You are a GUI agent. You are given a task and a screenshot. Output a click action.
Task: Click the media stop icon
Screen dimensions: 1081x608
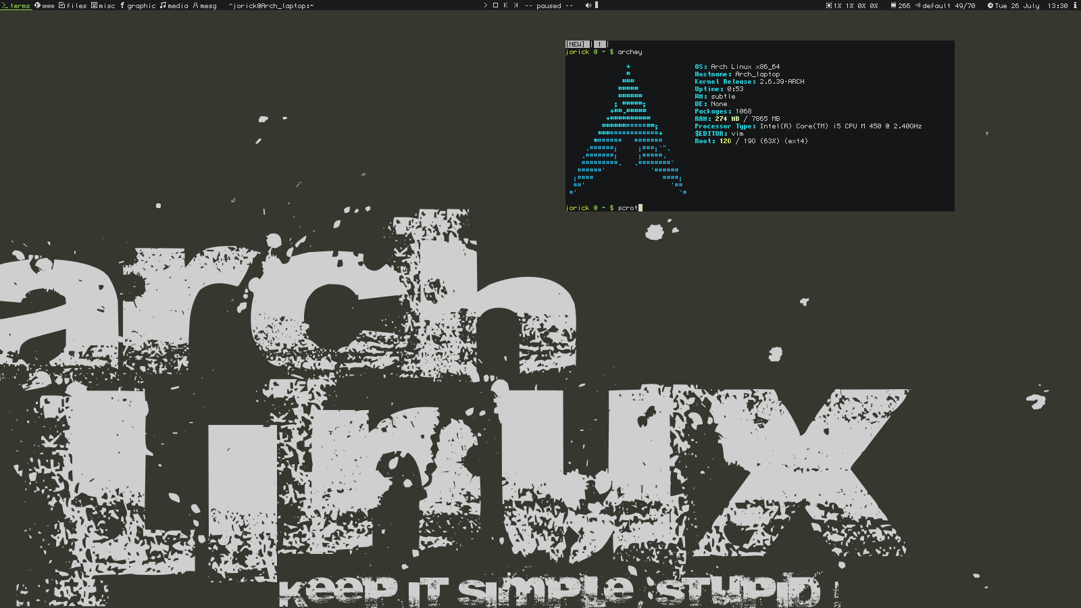pos(495,5)
